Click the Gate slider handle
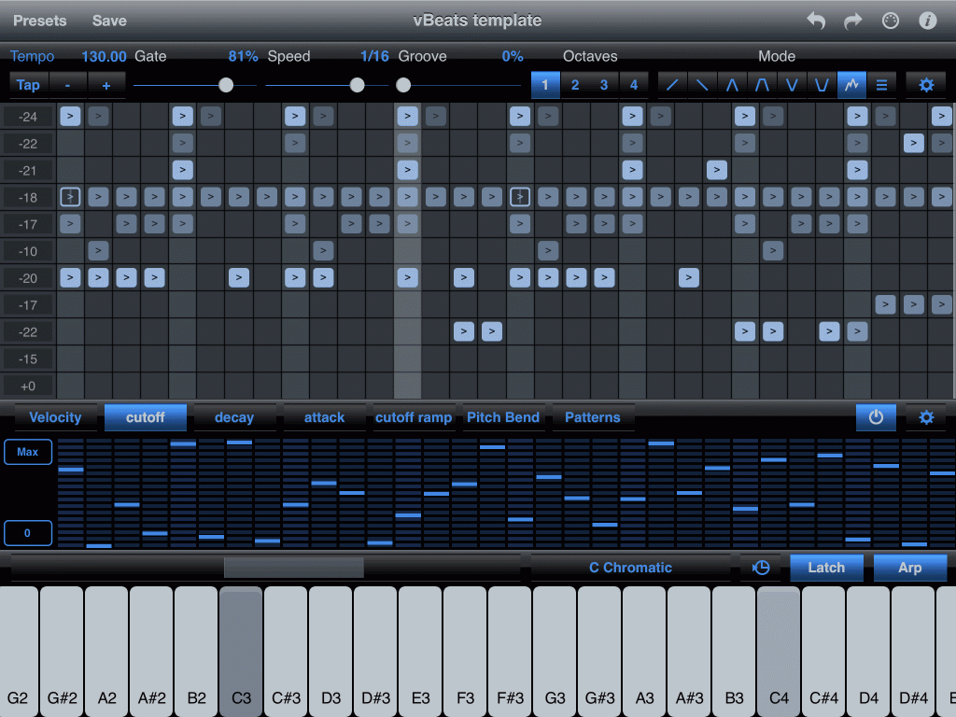Viewport: 956px width, 717px height. pyautogui.click(x=226, y=85)
